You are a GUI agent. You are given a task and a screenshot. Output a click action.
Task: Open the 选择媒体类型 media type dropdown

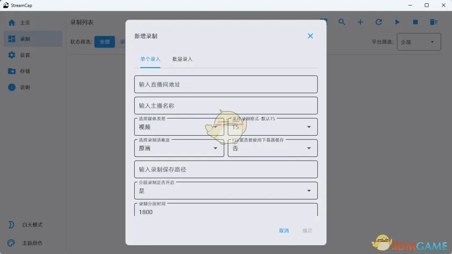[179, 127]
